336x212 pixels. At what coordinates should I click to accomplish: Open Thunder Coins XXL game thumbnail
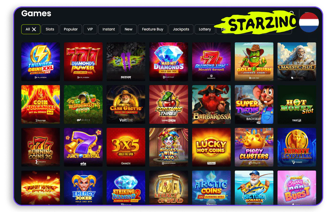(41, 62)
